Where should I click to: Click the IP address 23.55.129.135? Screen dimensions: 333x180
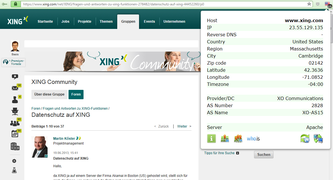306,27
